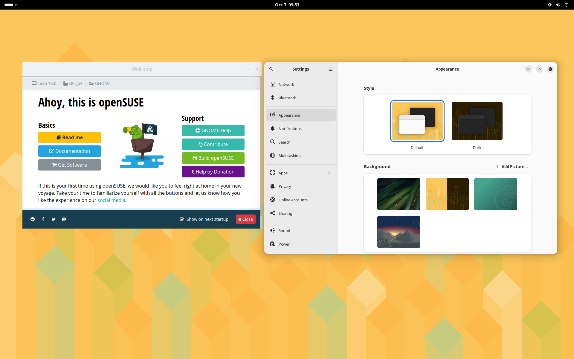The height and width of the screenshot is (359, 574).
Task: Select the green aerial field background thumbnail
Action: click(x=399, y=194)
